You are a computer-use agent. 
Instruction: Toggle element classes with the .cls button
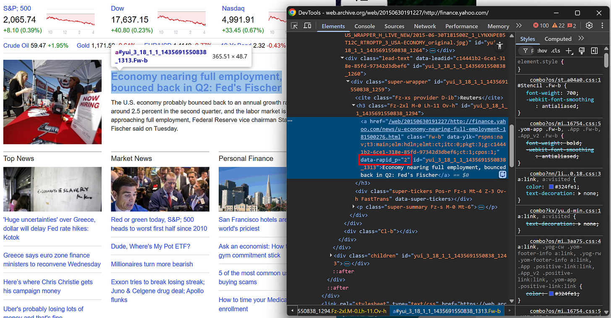pyautogui.click(x=556, y=50)
